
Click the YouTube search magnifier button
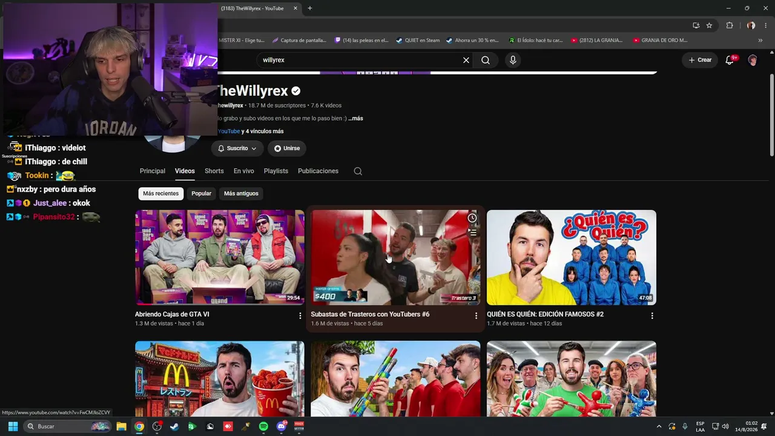(486, 60)
